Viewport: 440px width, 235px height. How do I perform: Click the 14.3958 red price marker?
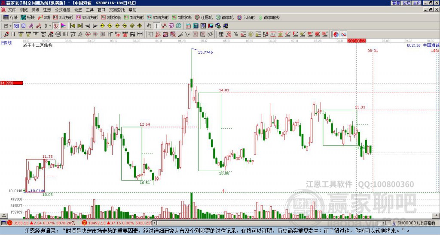pos(12,83)
